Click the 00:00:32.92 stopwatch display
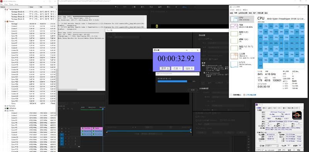Viewport: 309px width, 152px height. coord(176,59)
